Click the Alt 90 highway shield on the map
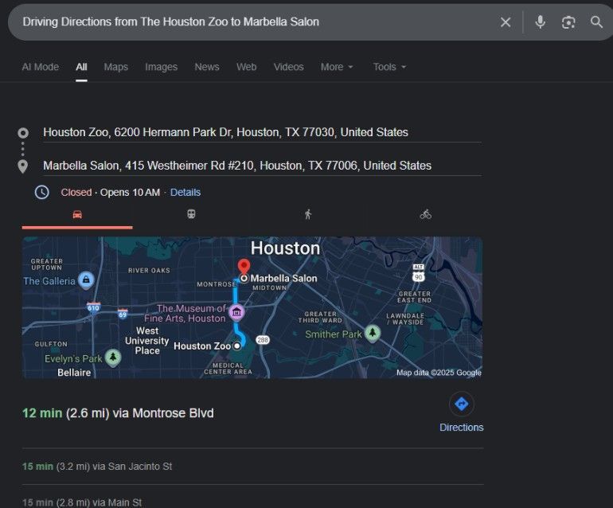This screenshot has height=508, width=613. 418,273
